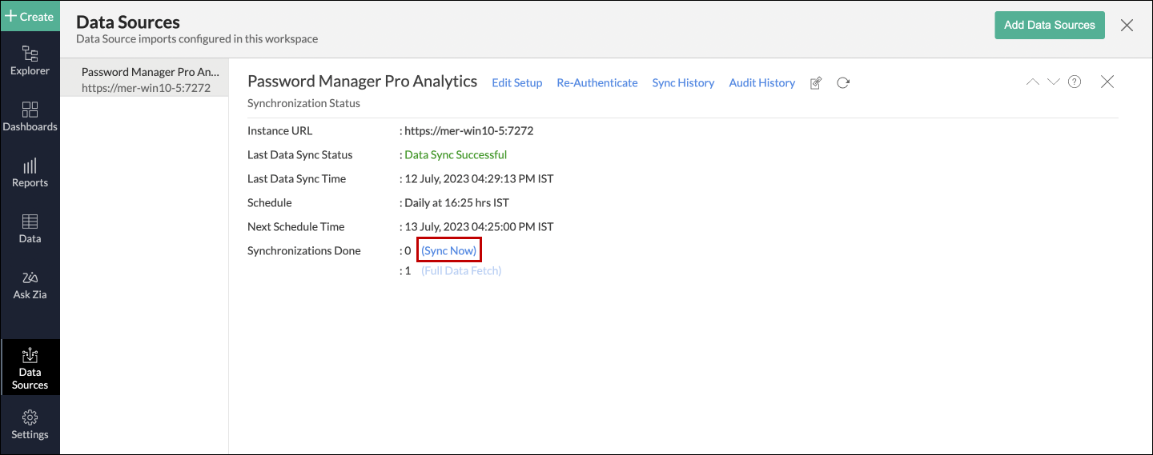Select the Data sidebar icon

30,229
